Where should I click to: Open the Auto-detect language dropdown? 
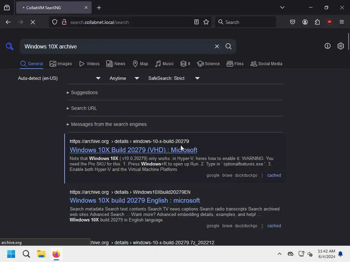click(59, 78)
